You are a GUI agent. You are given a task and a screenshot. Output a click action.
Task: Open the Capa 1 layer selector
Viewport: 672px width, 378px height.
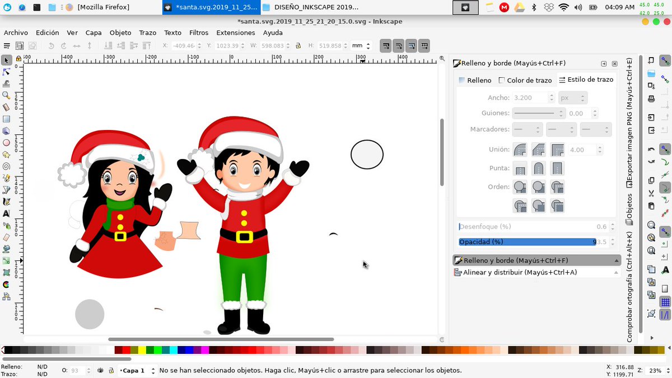(137, 370)
